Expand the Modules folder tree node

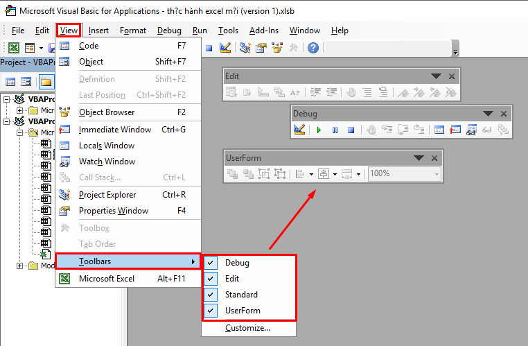(20, 266)
